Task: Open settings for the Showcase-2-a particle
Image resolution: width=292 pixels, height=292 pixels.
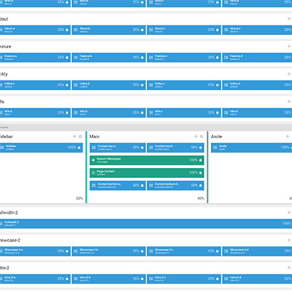Action: pyautogui.click(x=67, y=251)
